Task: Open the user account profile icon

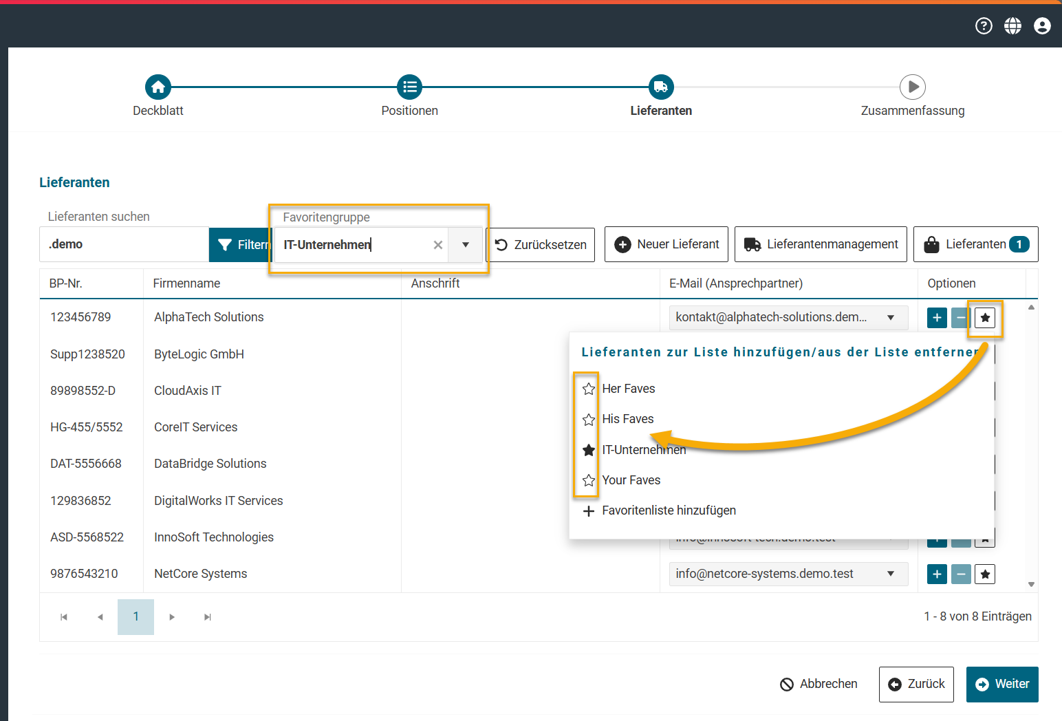Action: coord(1042,26)
